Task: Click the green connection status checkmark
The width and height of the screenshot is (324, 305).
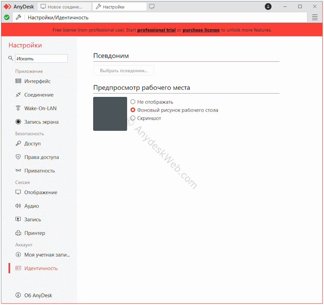Action: (x=7, y=17)
